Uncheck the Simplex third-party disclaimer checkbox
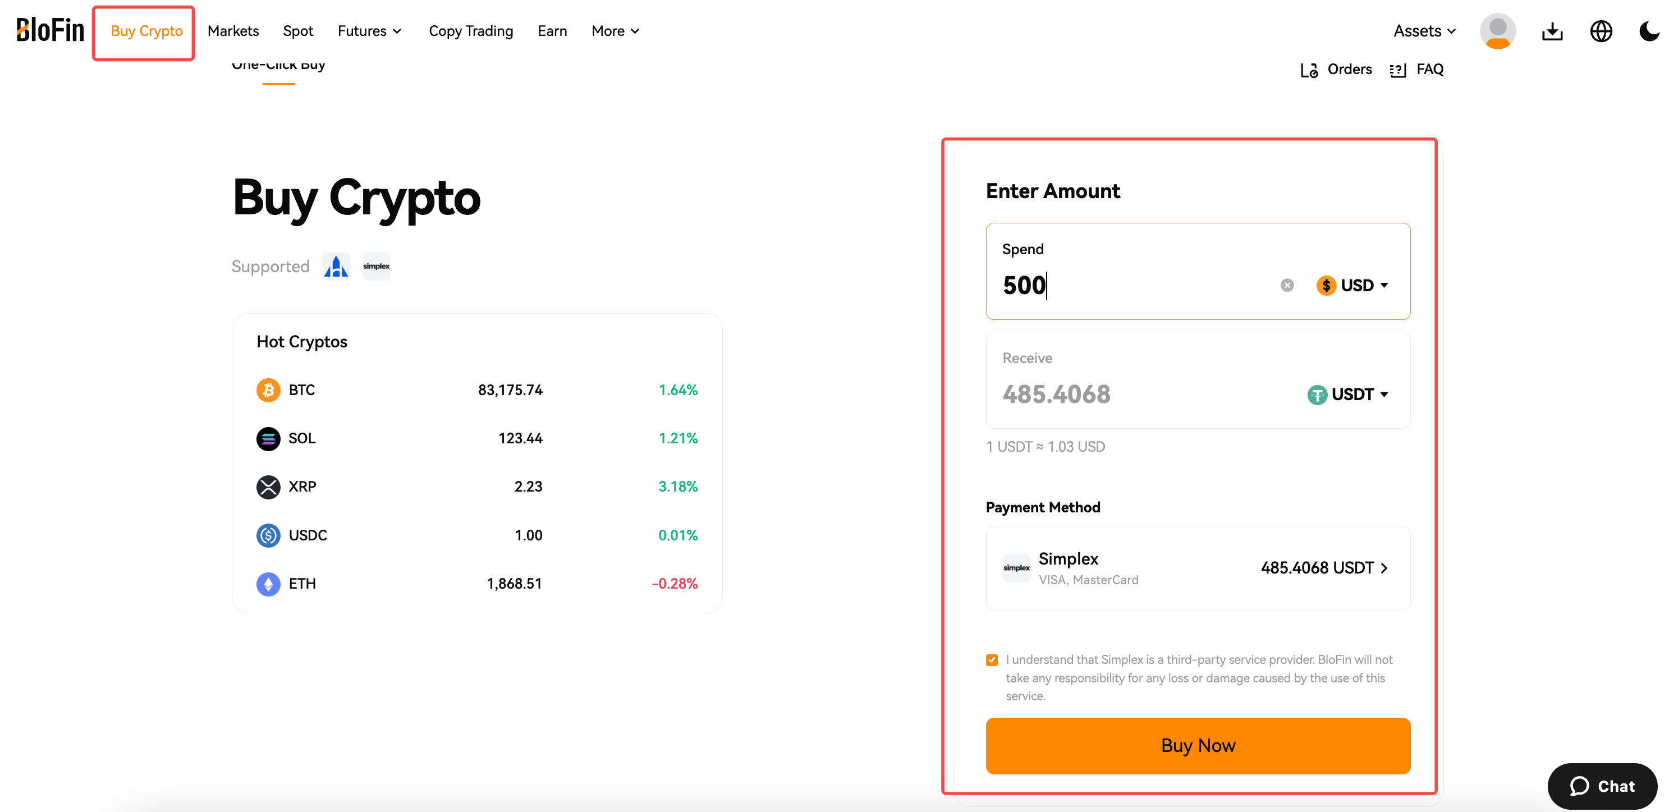 (x=992, y=660)
